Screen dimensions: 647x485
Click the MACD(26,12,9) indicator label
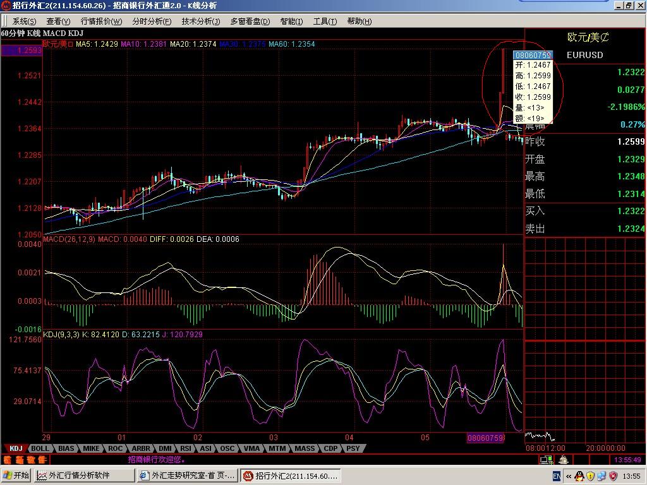coord(70,239)
